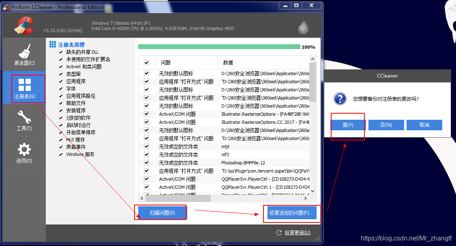Uncheck ActiveX 和类问题 option
This screenshot has width=456, height=246.
pyautogui.click(x=61, y=67)
